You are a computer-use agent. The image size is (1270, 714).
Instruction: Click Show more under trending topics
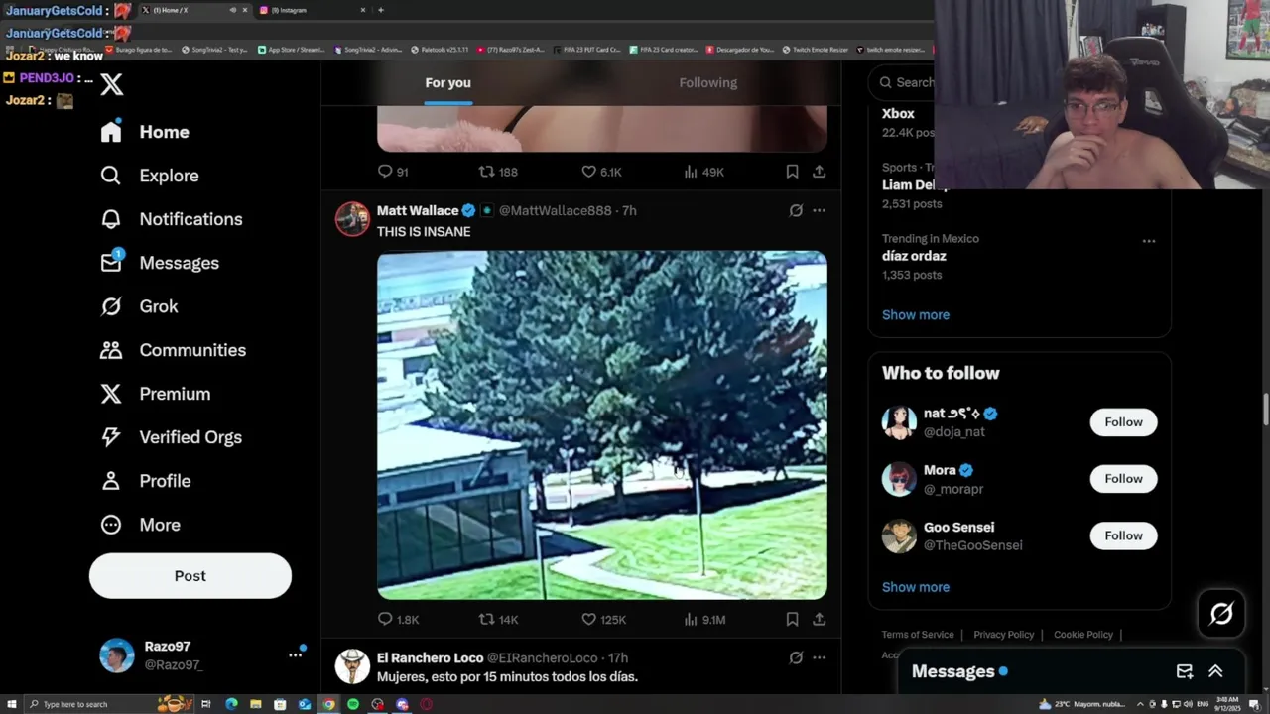916,314
